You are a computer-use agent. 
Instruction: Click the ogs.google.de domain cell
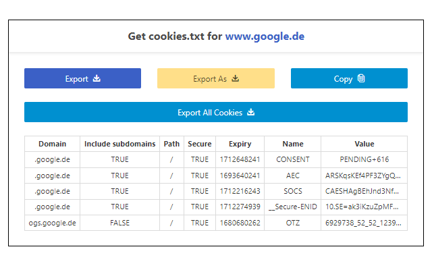pos(53,223)
